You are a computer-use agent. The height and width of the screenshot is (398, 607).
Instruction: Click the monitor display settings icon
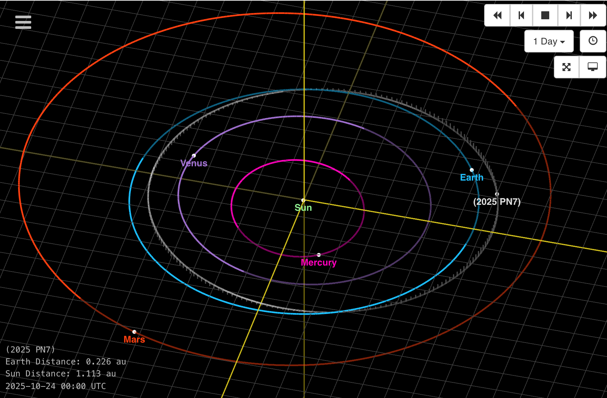[592, 67]
